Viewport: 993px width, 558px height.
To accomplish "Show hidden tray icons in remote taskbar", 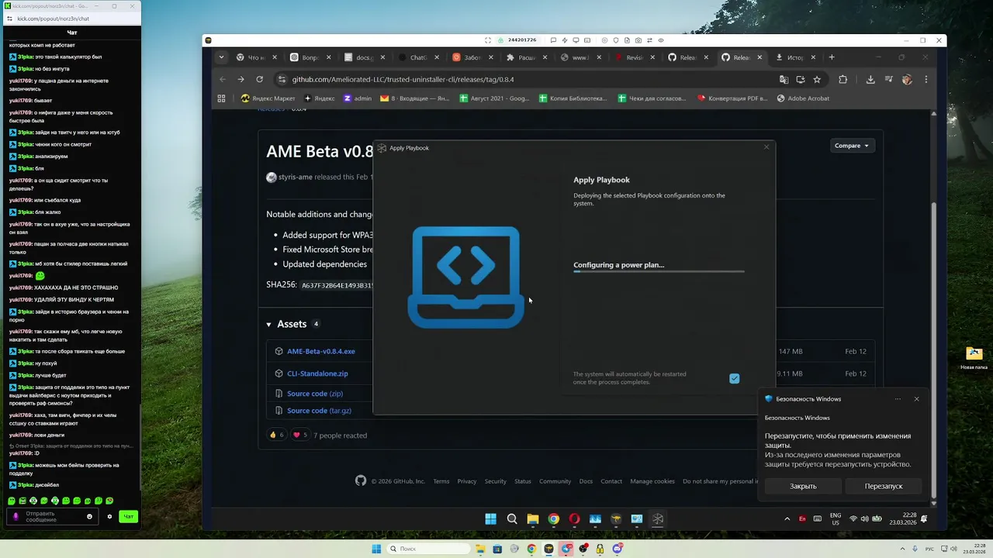I will pyautogui.click(x=787, y=519).
